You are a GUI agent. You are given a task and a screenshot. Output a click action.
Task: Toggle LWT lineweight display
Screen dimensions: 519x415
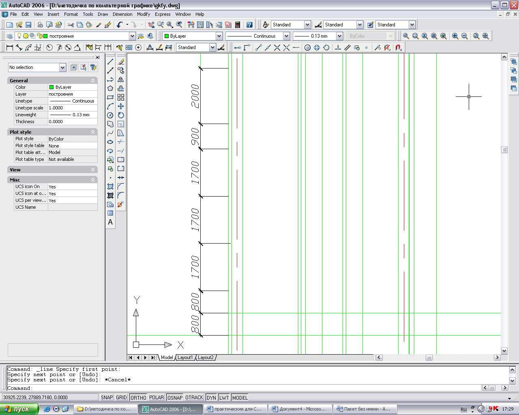click(224, 398)
